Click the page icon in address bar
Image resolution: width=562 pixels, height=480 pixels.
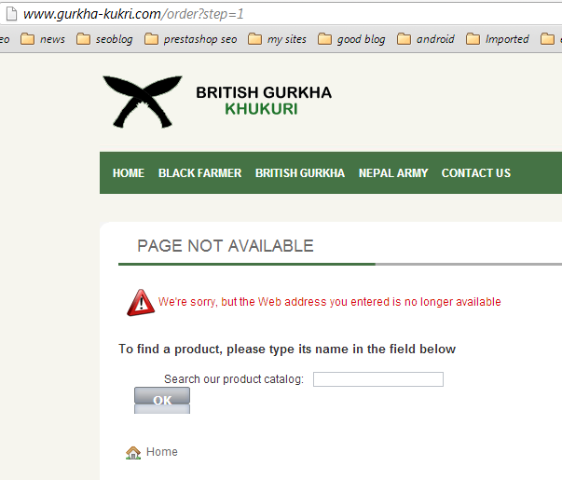(11, 14)
